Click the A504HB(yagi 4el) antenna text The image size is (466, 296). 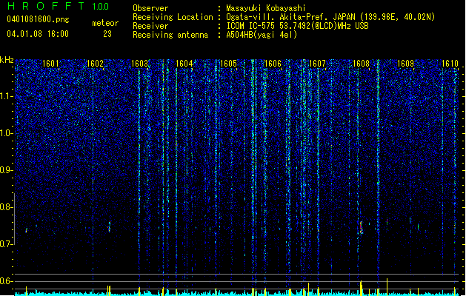coord(262,35)
